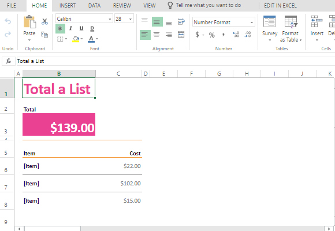Switch to the INSERT tab
Screen dimensions: 335x231
68,6
